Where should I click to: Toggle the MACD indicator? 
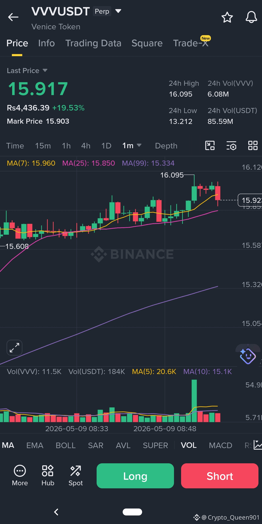pyautogui.click(x=221, y=445)
